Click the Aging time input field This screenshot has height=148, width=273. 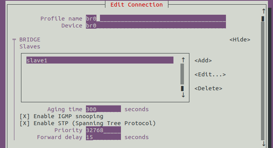click(x=103, y=109)
